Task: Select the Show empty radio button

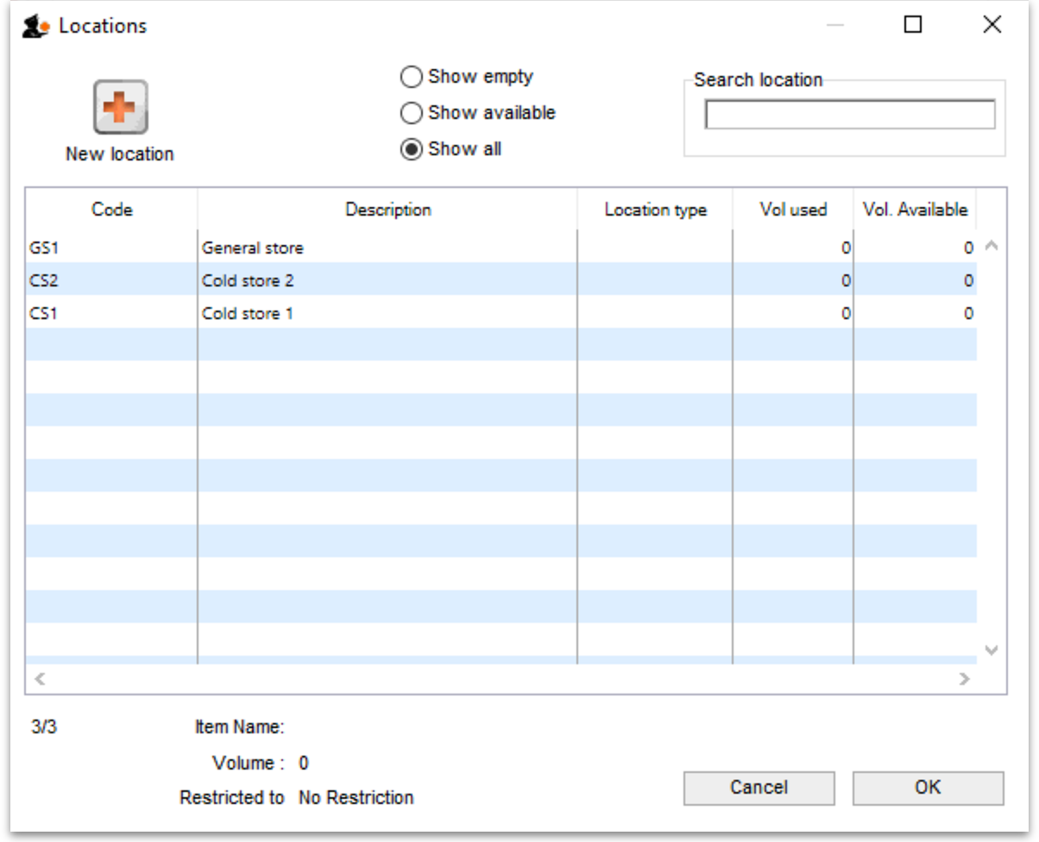Action: [x=412, y=77]
